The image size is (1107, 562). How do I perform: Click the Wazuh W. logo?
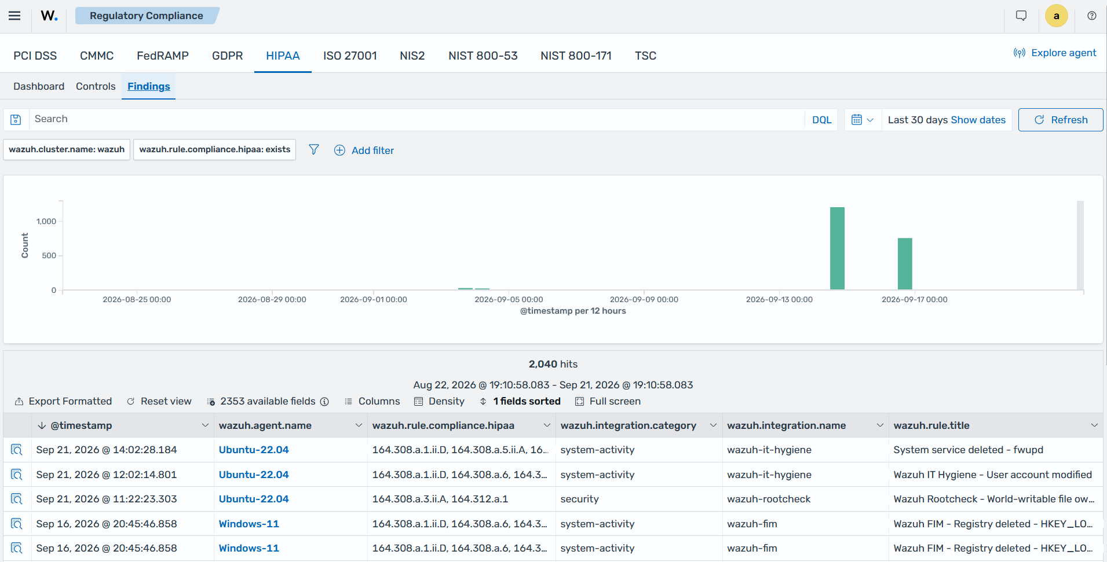[x=49, y=16]
